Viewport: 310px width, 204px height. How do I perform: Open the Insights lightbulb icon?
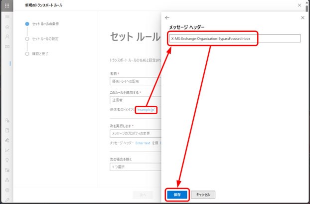[x=7, y=160]
